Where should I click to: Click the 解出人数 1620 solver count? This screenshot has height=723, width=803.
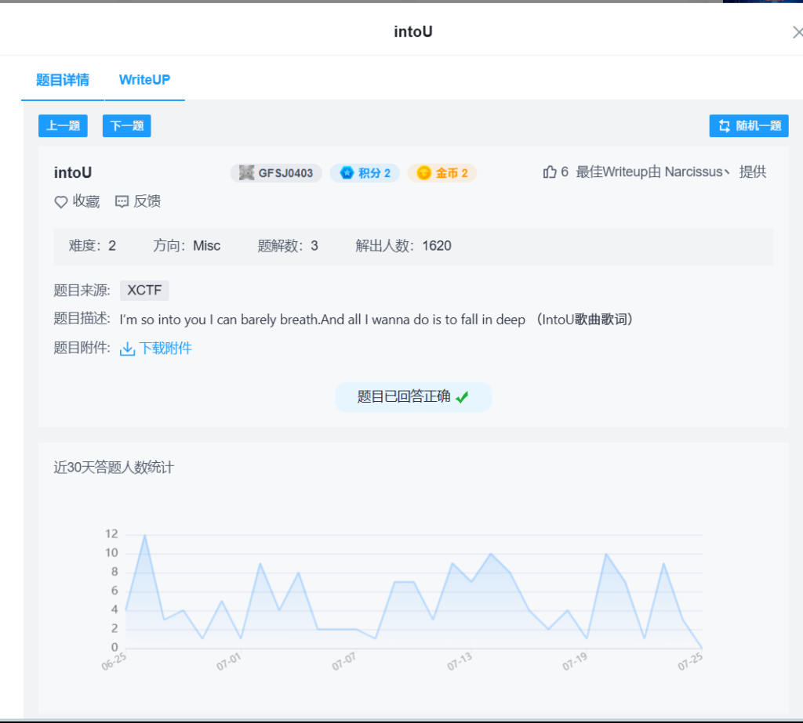(403, 246)
